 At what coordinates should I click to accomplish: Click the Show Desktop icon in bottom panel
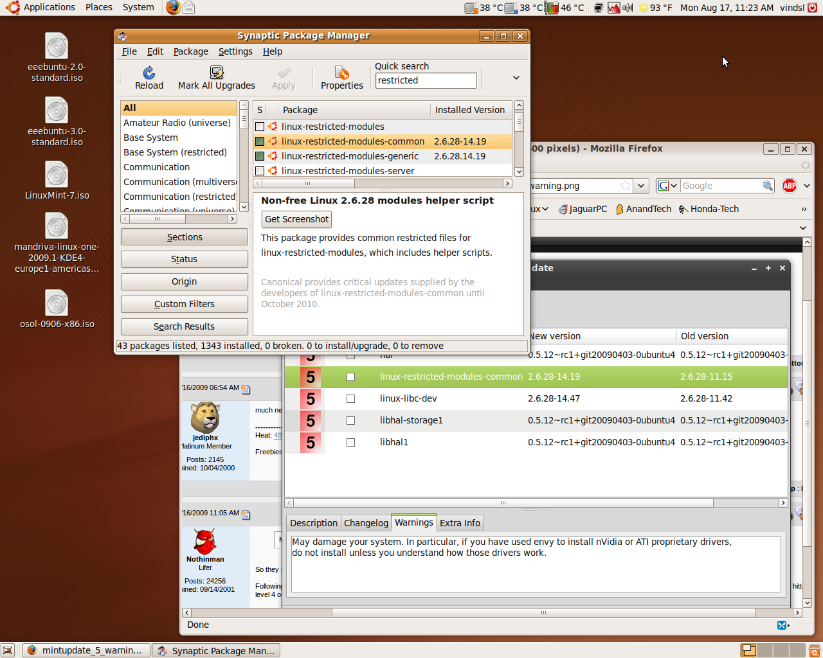pyautogui.click(x=8, y=650)
